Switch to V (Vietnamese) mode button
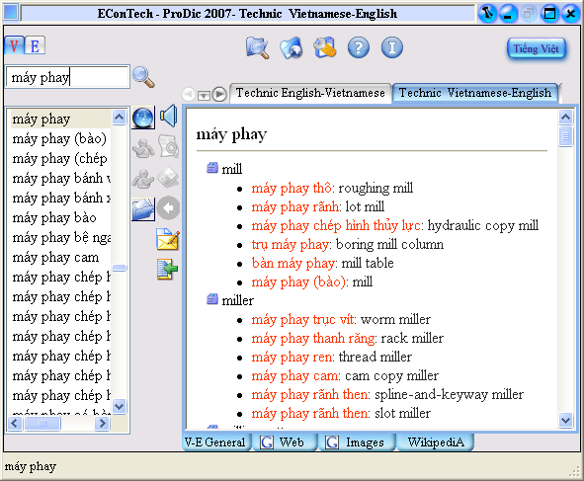Viewport: 584px width, 481px height. point(14,45)
